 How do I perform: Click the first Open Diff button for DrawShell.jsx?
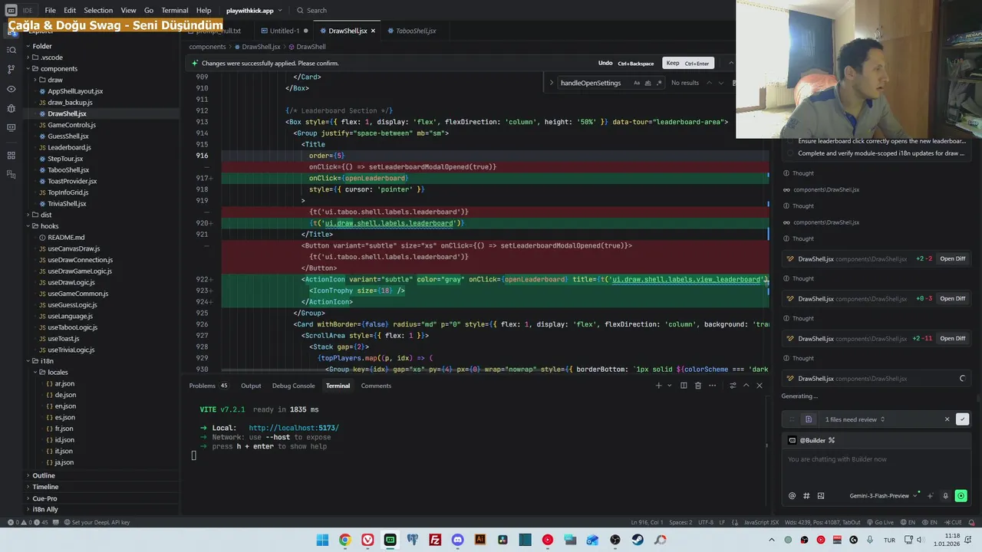952,259
